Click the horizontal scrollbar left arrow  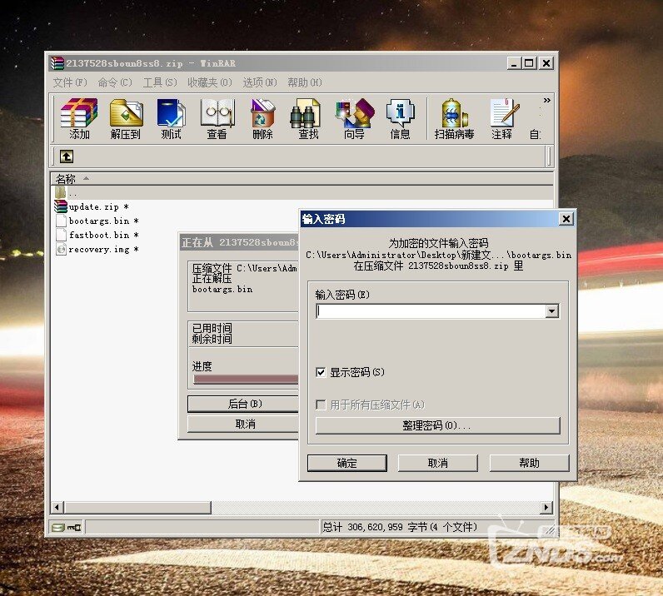(57, 507)
